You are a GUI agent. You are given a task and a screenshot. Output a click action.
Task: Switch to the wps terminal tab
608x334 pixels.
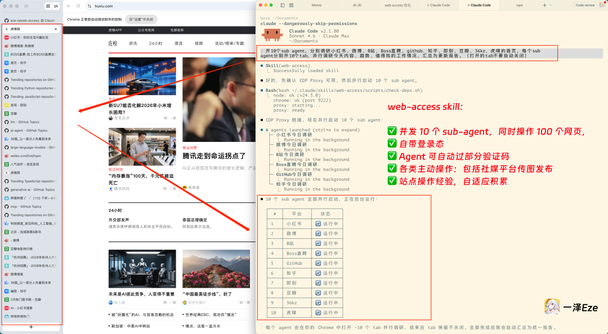point(520,5)
